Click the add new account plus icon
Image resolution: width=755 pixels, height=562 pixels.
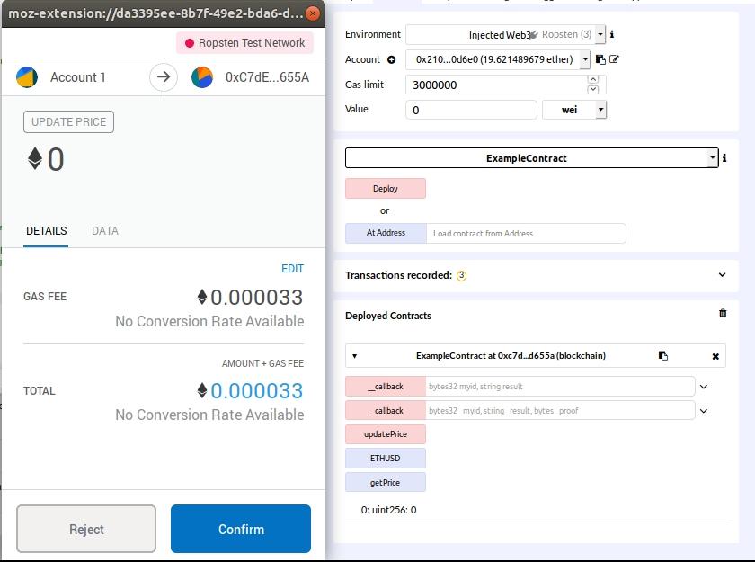(391, 60)
